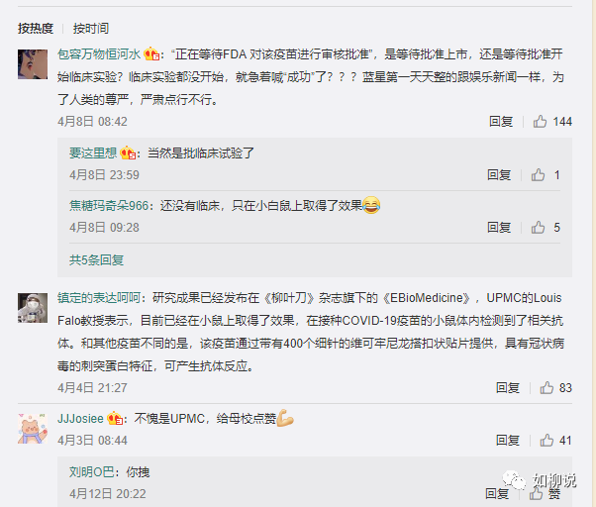Like 刘明O巴's reply posted 4月12日

[537, 493]
